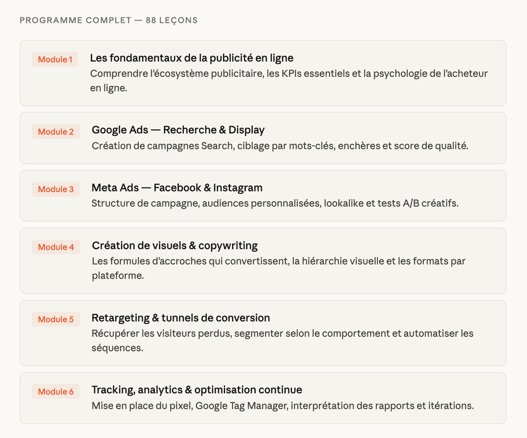
Task: Expand 'Meta Ads — Facebook & Instagram' module title
Action: point(177,188)
